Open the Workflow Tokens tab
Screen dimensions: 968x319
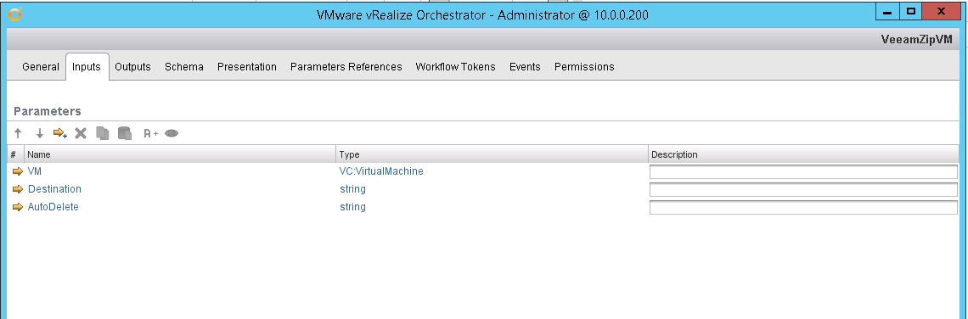(456, 67)
